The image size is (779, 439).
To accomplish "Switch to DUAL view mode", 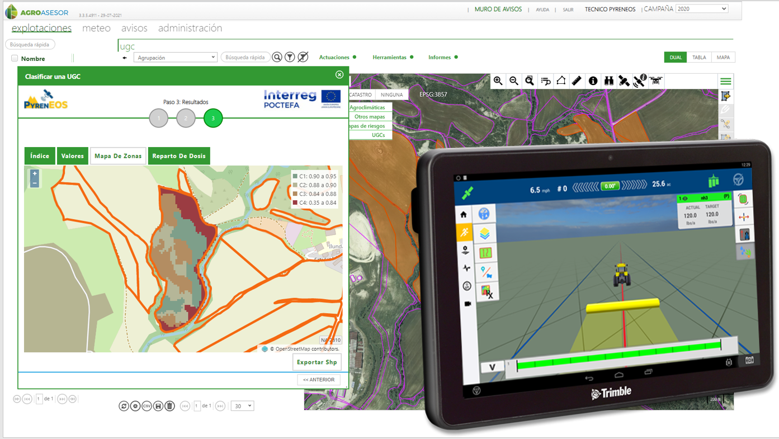I will [x=676, y=57].
